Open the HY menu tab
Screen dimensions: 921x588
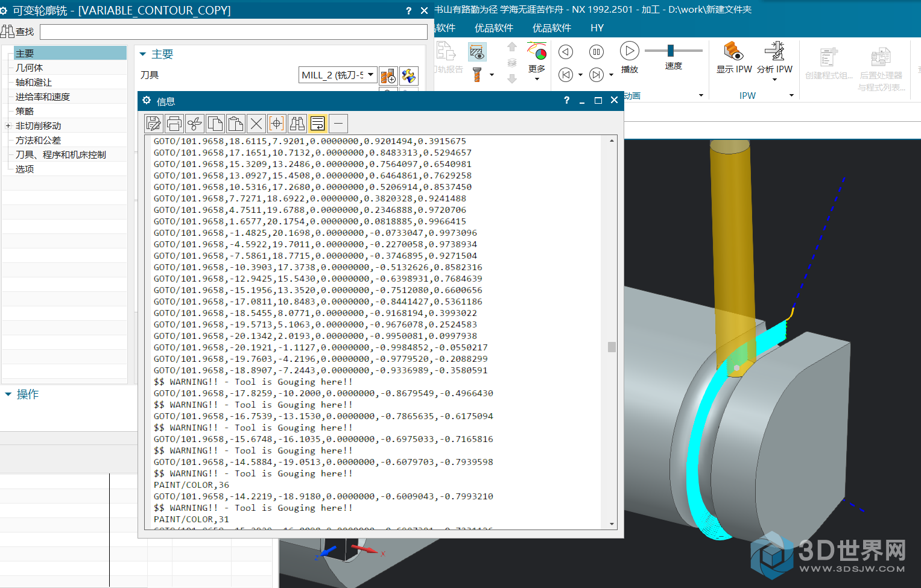click(597, 28)
